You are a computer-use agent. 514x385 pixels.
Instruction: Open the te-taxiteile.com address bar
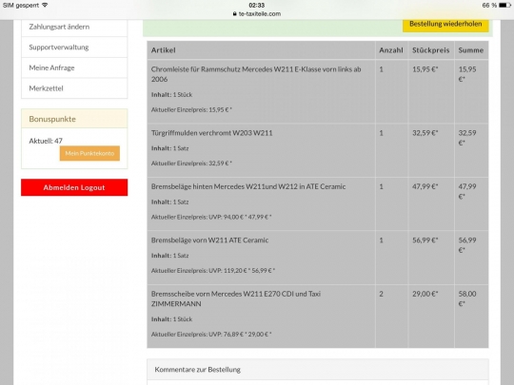click(x=257, y=13)
